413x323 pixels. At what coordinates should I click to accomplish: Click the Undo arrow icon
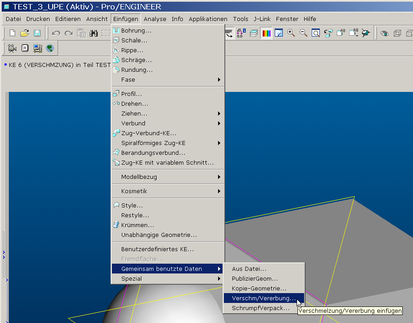tap(56, 33)
